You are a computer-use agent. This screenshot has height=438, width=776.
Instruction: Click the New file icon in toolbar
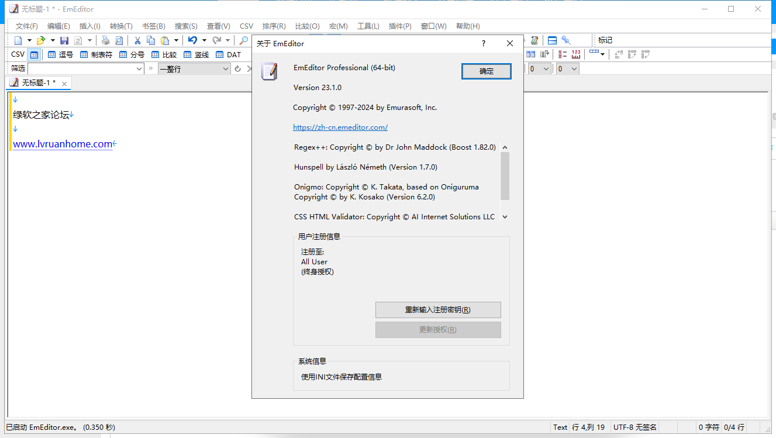tap(18, 40)
